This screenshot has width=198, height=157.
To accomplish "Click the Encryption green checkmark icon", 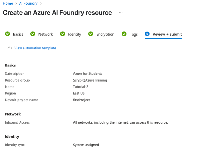I will coord(91,34).
